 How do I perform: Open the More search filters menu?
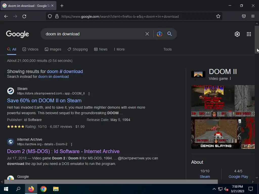pyautogui.click(x=119, y=49)
